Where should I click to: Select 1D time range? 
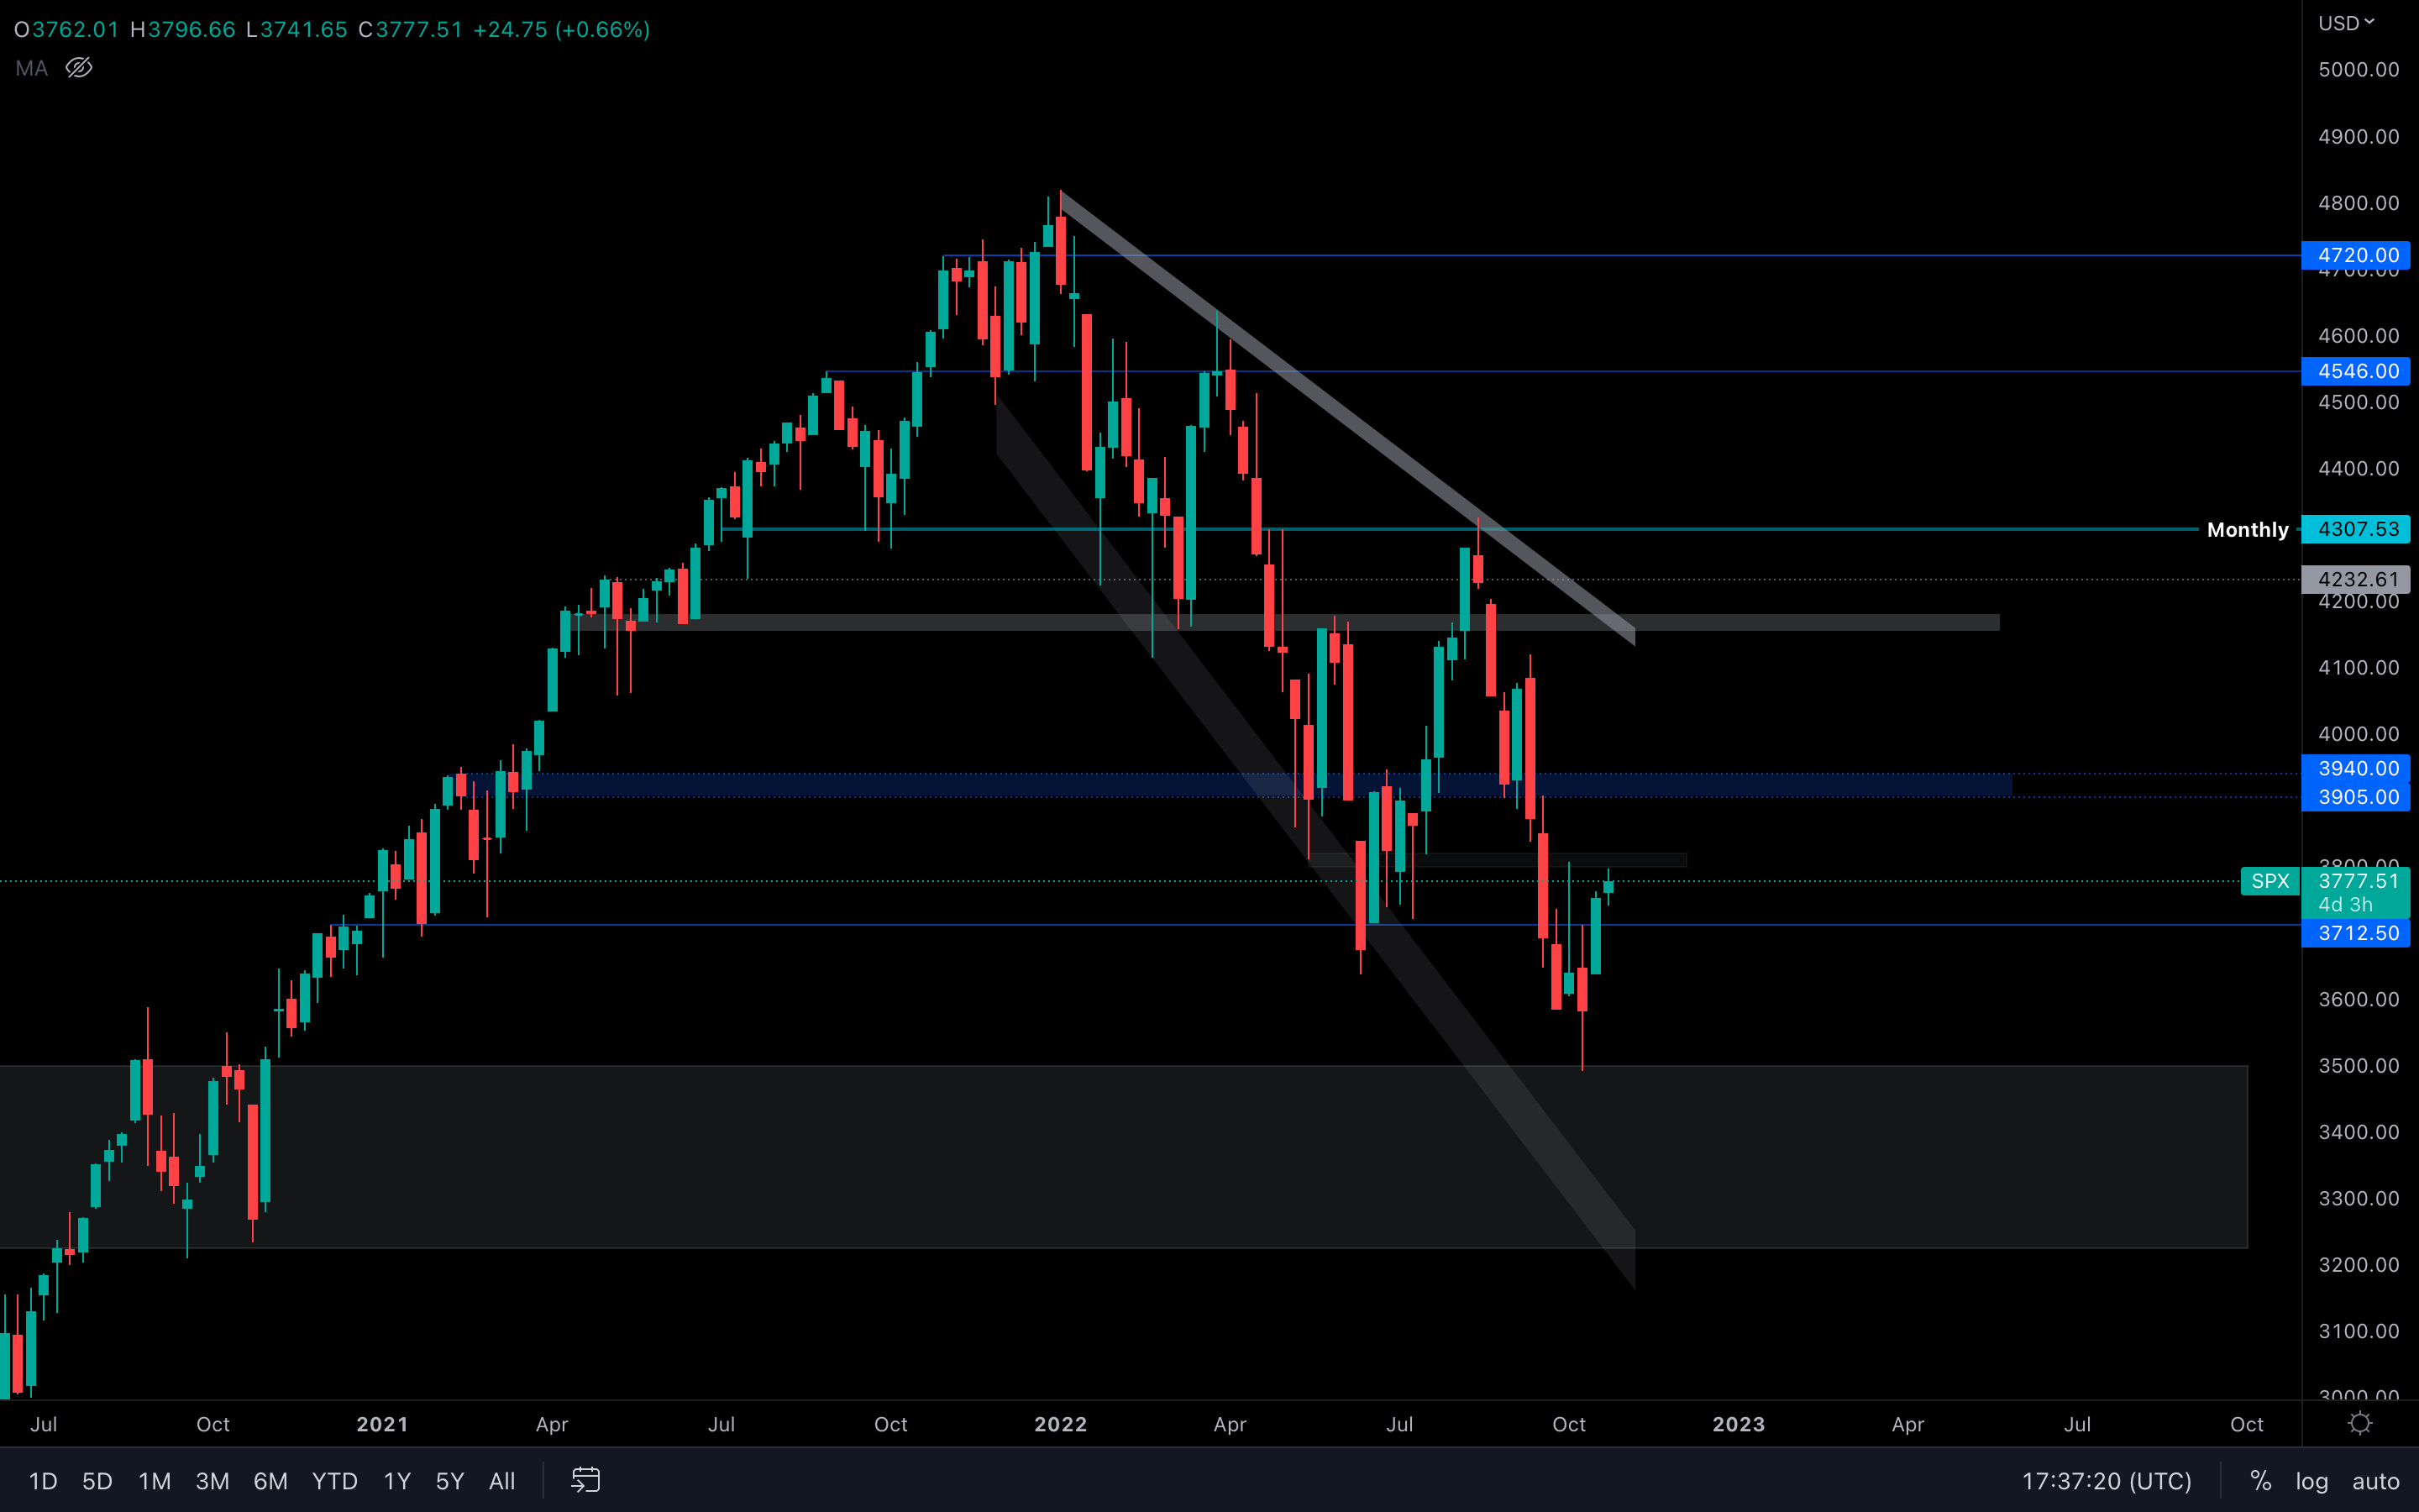pyautogui.click(x=43, y=1481)
